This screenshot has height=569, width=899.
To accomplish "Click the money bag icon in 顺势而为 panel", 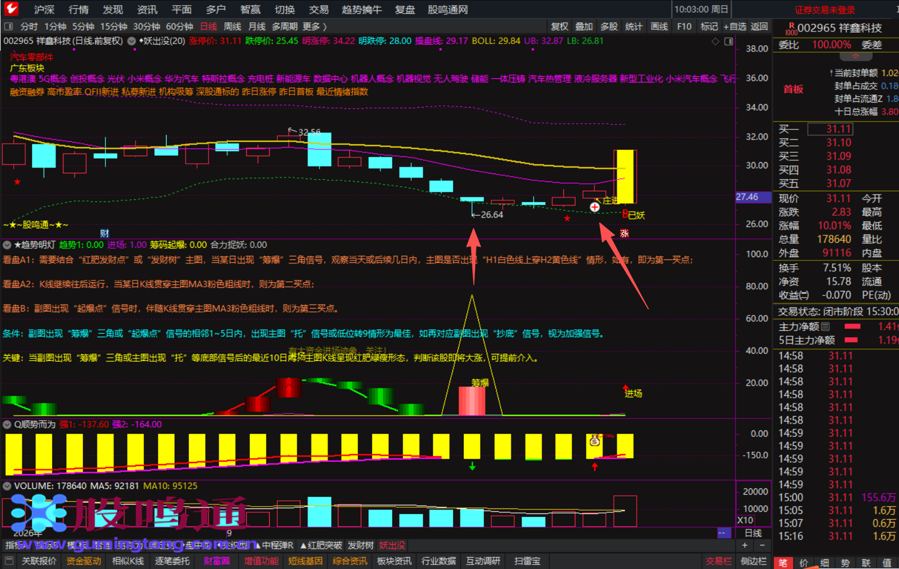I will 595,440.
